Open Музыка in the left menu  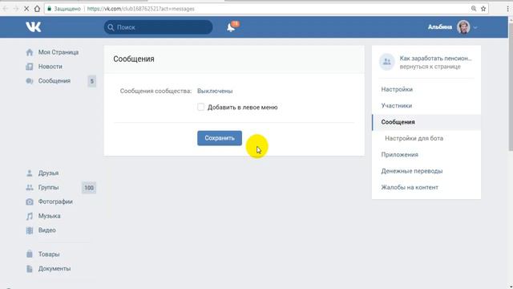pyautogui.click(x=49, y=216)
